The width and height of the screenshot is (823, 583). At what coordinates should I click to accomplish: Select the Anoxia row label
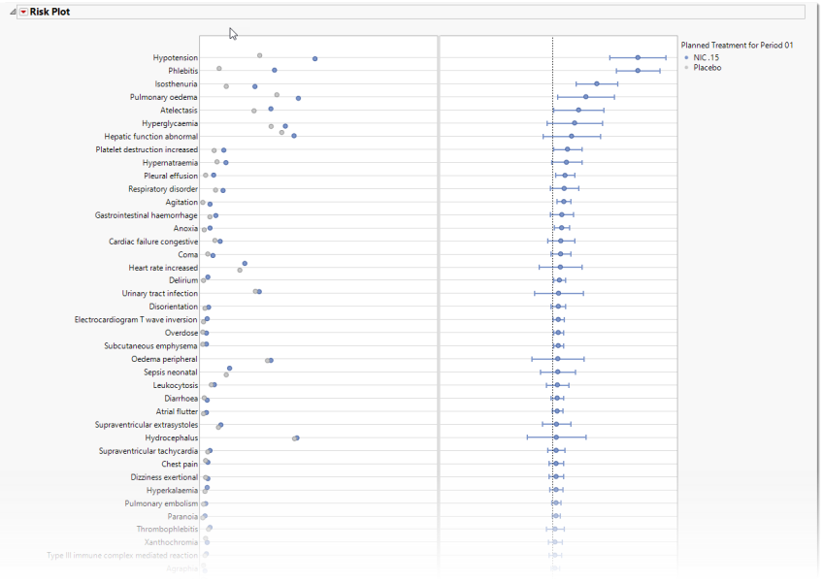tap(185, 228)
